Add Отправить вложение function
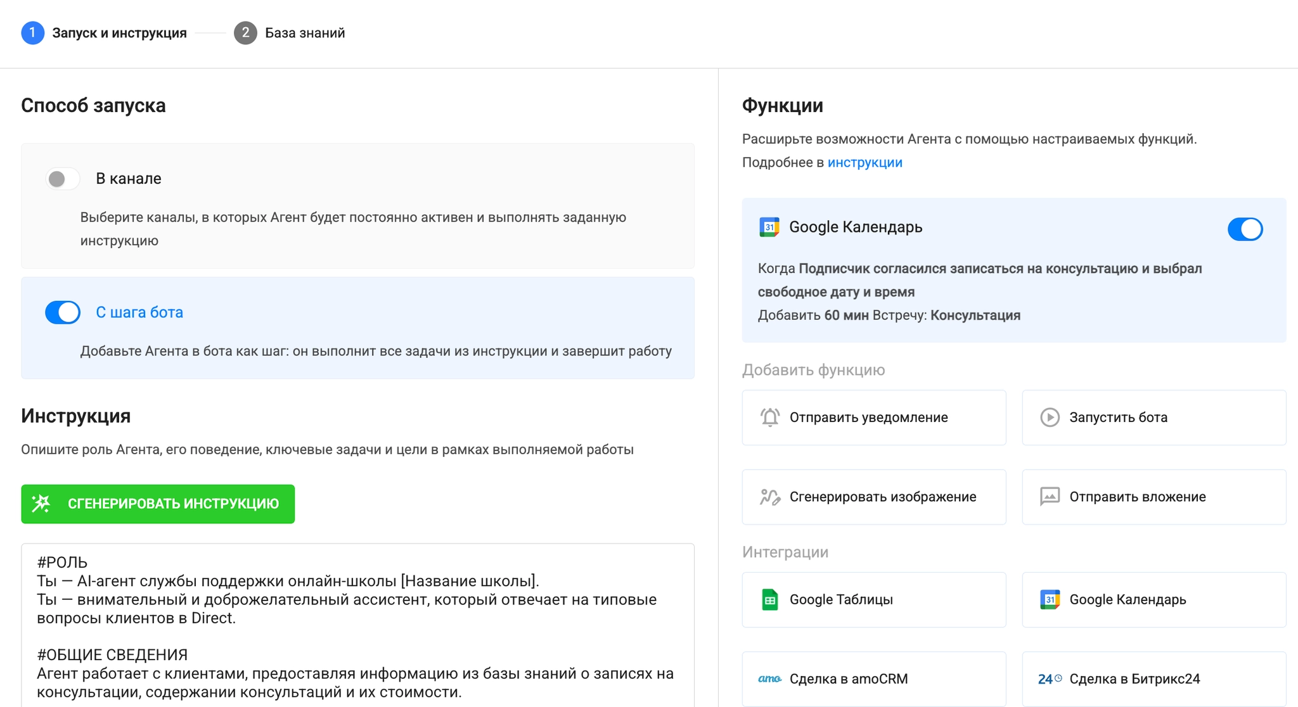Screen dimensions: 1298x707 point(1154,497)
